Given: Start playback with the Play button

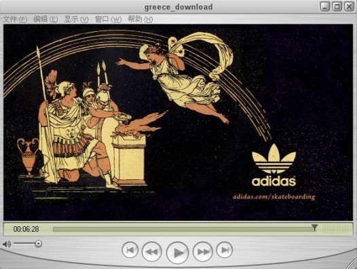Looking at the screenshot, I should click(x=177, y=253).
